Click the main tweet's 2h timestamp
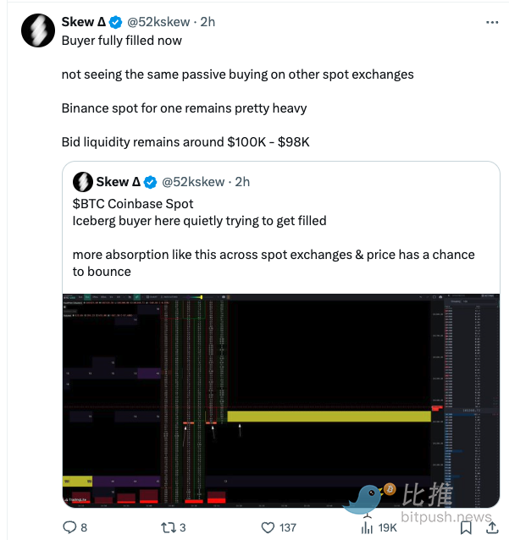Viewport: 509px width, 540px height. point(207,22)
